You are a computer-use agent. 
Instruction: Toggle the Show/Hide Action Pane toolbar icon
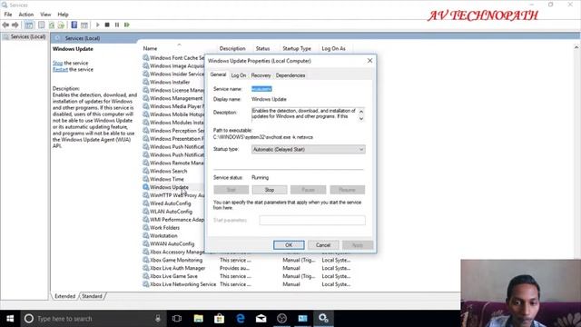pyautogui.click(x=84, y=25)
